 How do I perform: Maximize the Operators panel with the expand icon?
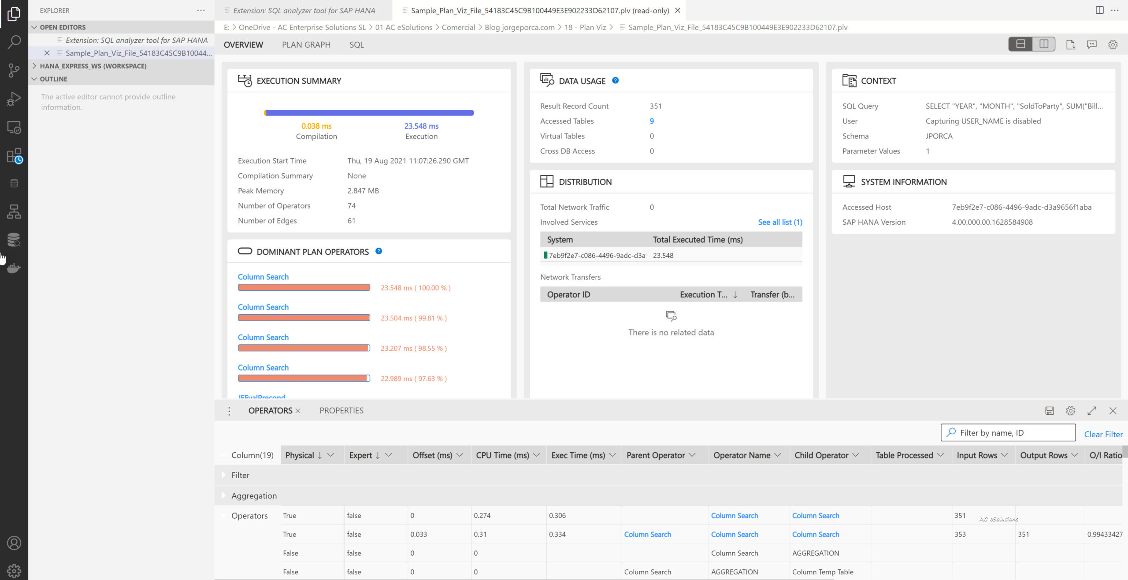tap(1092, 410)
